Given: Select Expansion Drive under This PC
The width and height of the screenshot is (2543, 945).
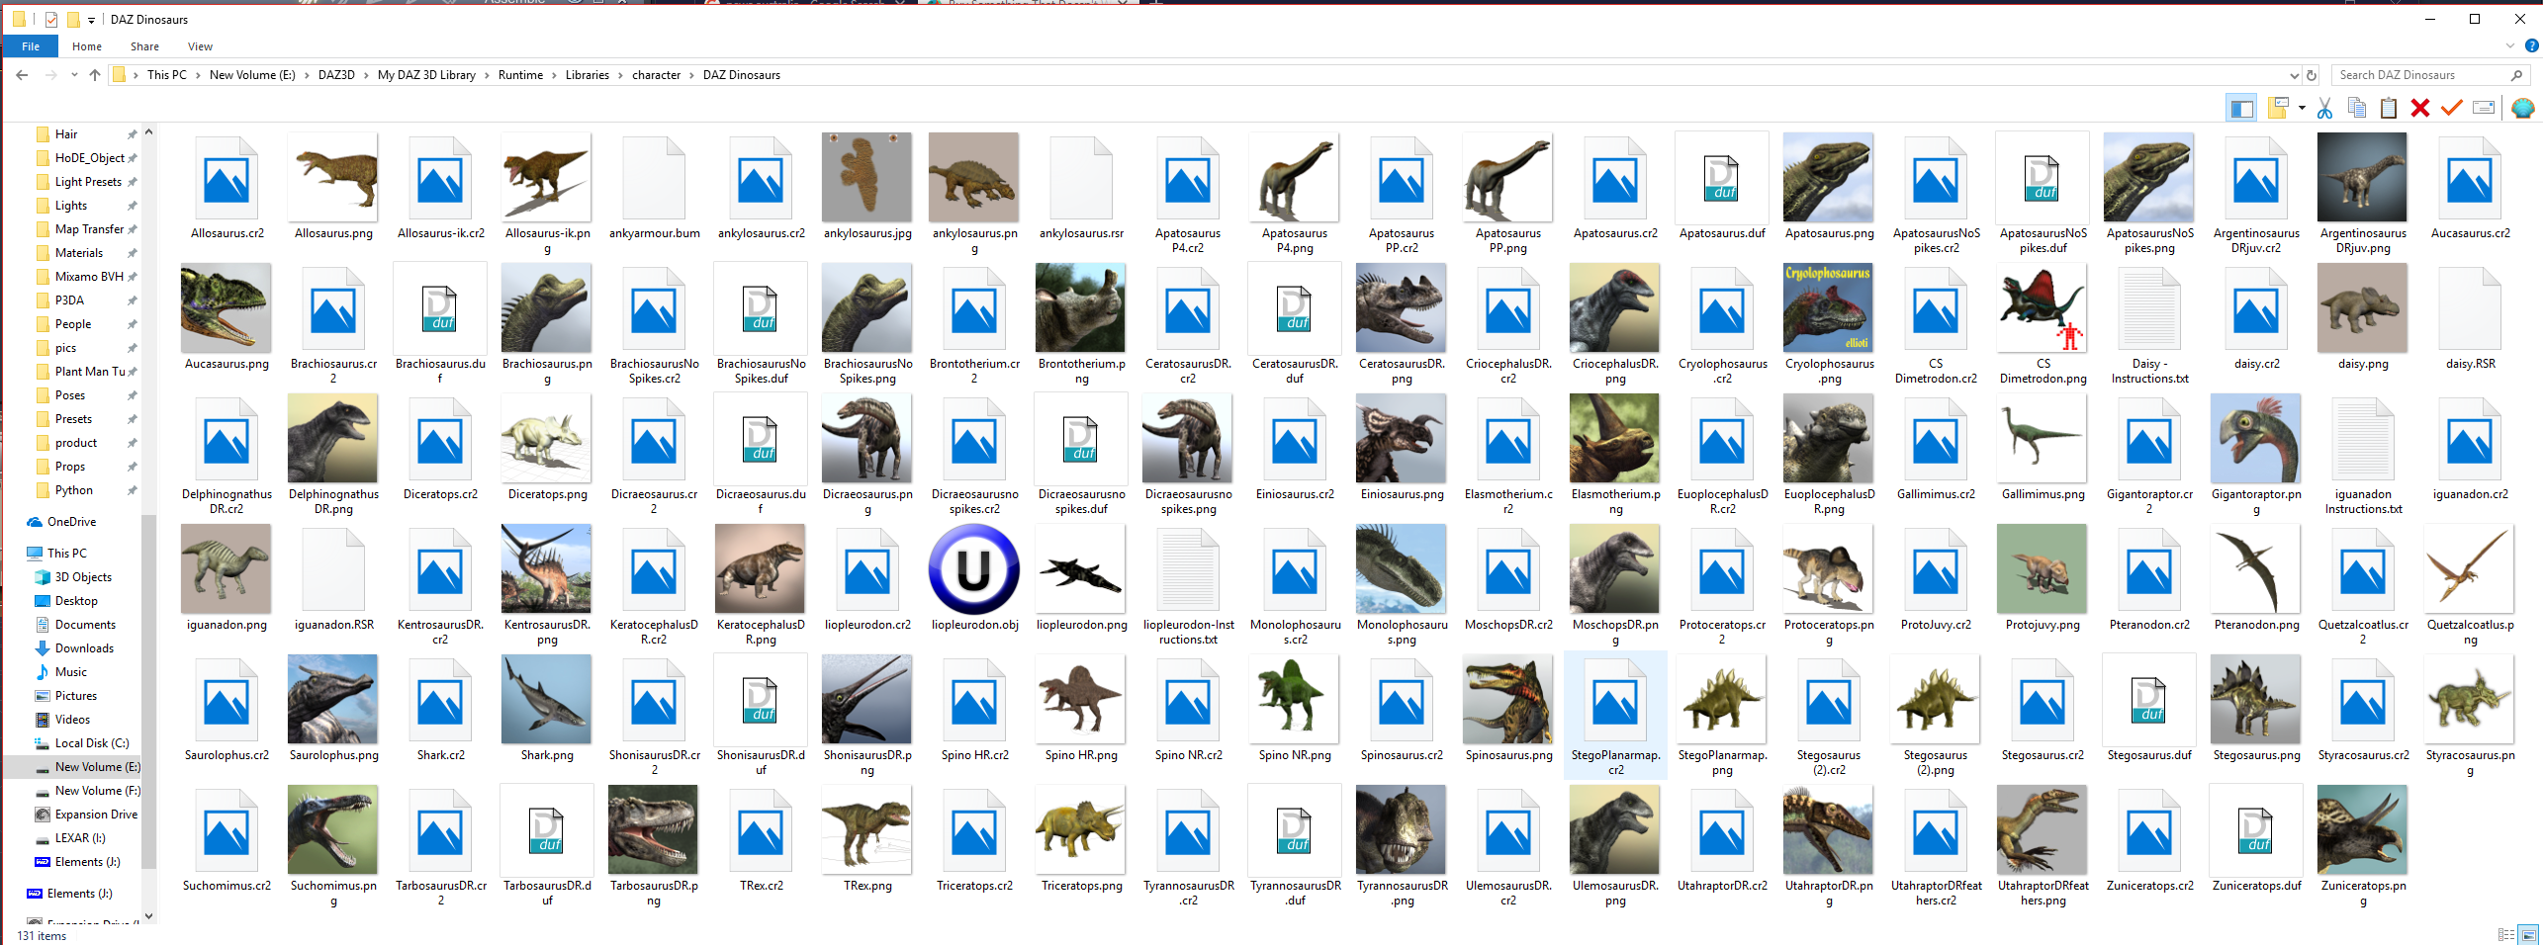Looking at the screenshot, I should tap(96, 815).
